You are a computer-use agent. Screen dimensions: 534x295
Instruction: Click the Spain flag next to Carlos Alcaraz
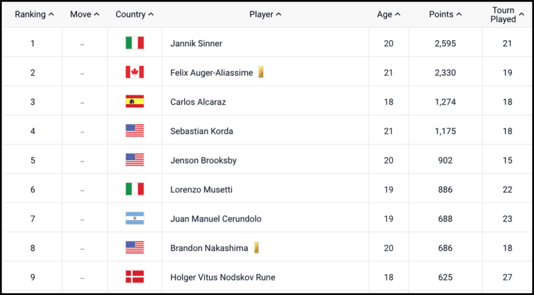click(135, 101)
